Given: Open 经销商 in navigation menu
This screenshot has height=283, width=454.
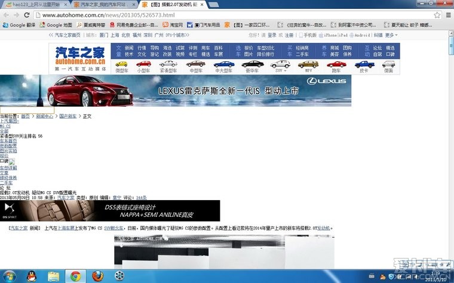Looking at the screenshot, I should 302,48.
